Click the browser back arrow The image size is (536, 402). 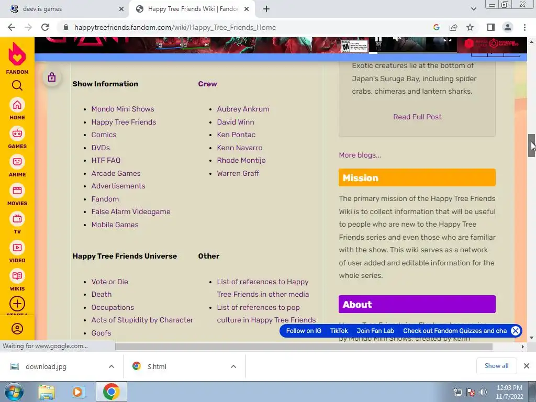(12, 27)
